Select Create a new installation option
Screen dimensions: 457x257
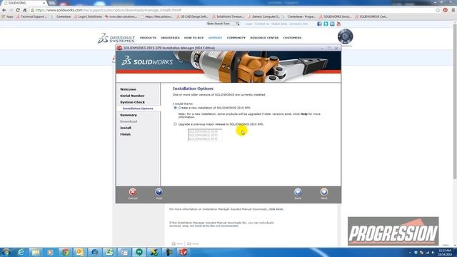pos(175,108)
